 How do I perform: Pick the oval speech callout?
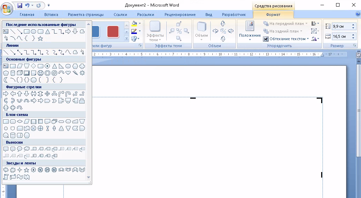coord(20,149)
